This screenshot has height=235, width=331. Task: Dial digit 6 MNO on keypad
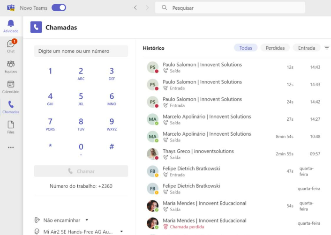pyautogui.click(x=112, y=99)
